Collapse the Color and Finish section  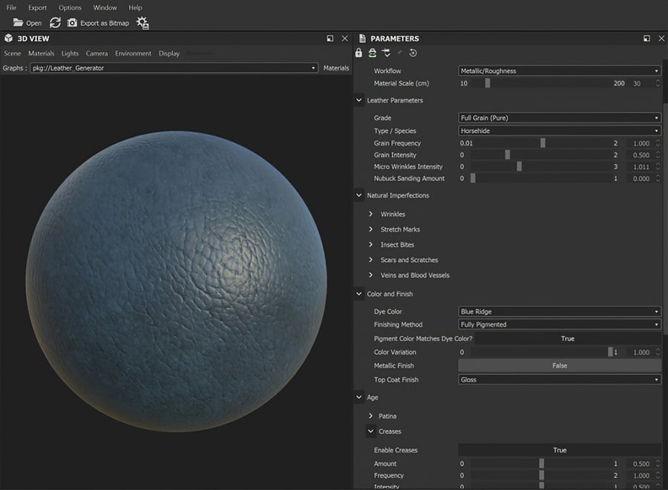pos(358,293)
